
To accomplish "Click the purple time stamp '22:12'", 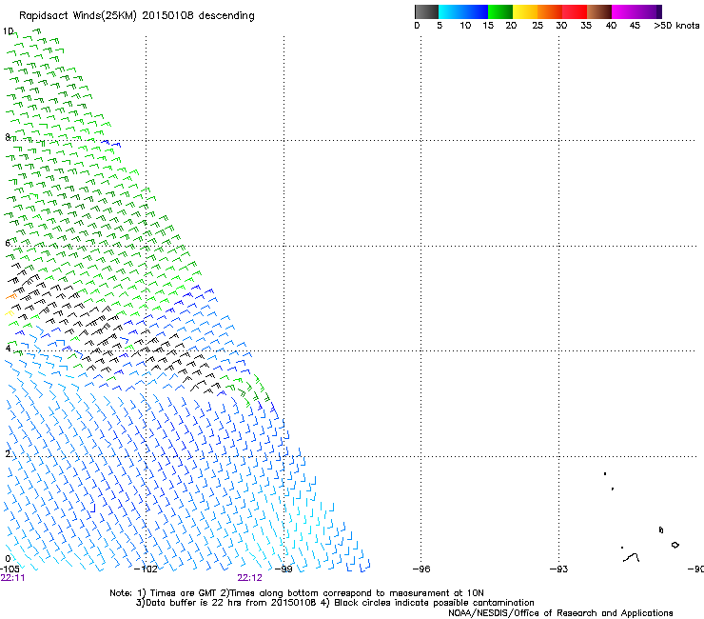I will click(249, 578).
